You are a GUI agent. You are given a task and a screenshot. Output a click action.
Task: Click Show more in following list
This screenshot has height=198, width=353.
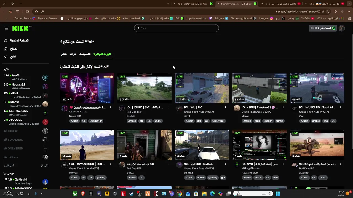(9, 166)
